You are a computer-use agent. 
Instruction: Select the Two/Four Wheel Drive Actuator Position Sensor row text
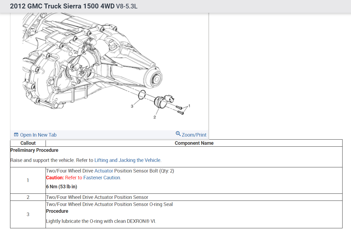(97, 197)
